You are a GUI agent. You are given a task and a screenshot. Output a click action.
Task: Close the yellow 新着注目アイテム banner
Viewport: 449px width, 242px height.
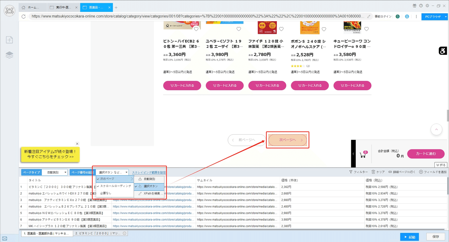point(77,144)
